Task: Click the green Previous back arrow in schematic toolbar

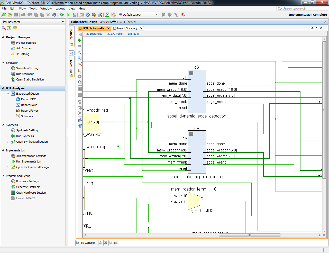Action: (80, 40)
